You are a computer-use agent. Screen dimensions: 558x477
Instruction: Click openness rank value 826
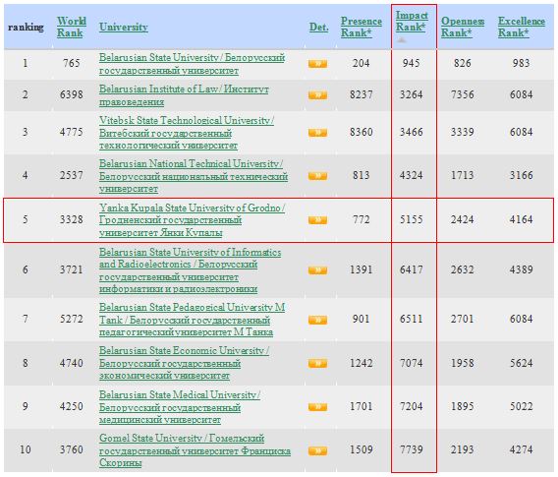pyautogui.click(x=463, y=63)
